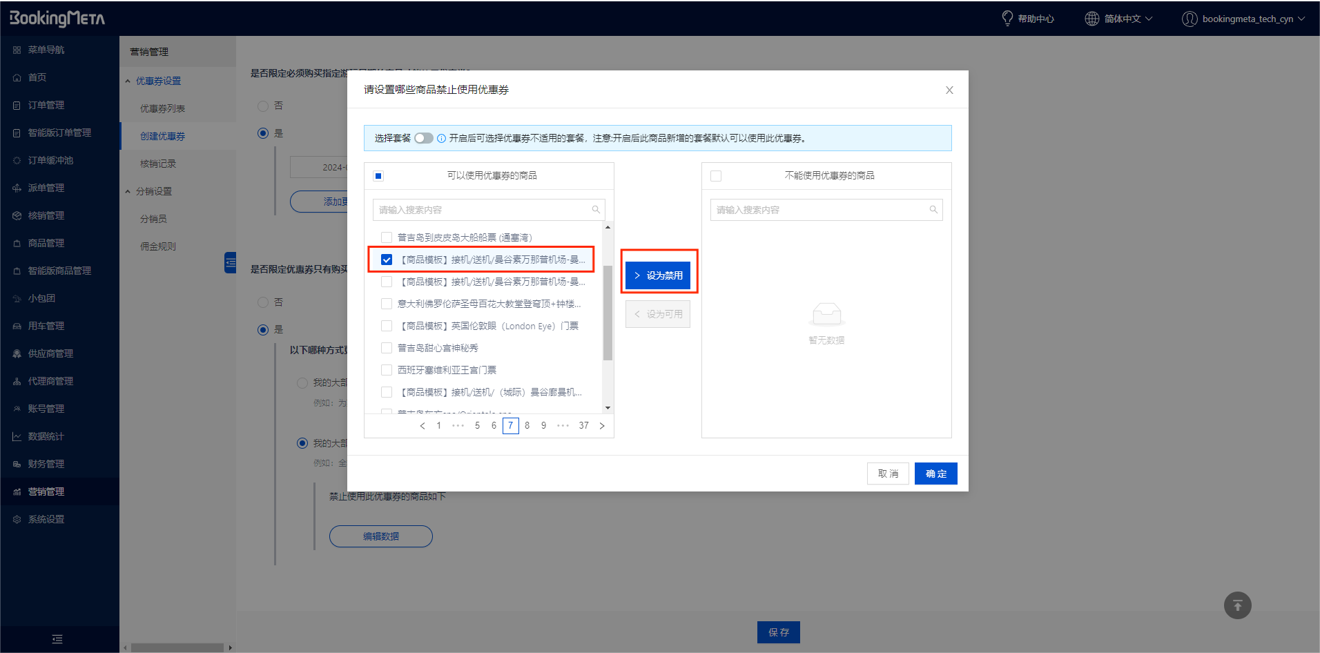This screenshot has height=653, width=1320.
Task: Open 商品管理 in the sidebar
Action: click(46, 243)
